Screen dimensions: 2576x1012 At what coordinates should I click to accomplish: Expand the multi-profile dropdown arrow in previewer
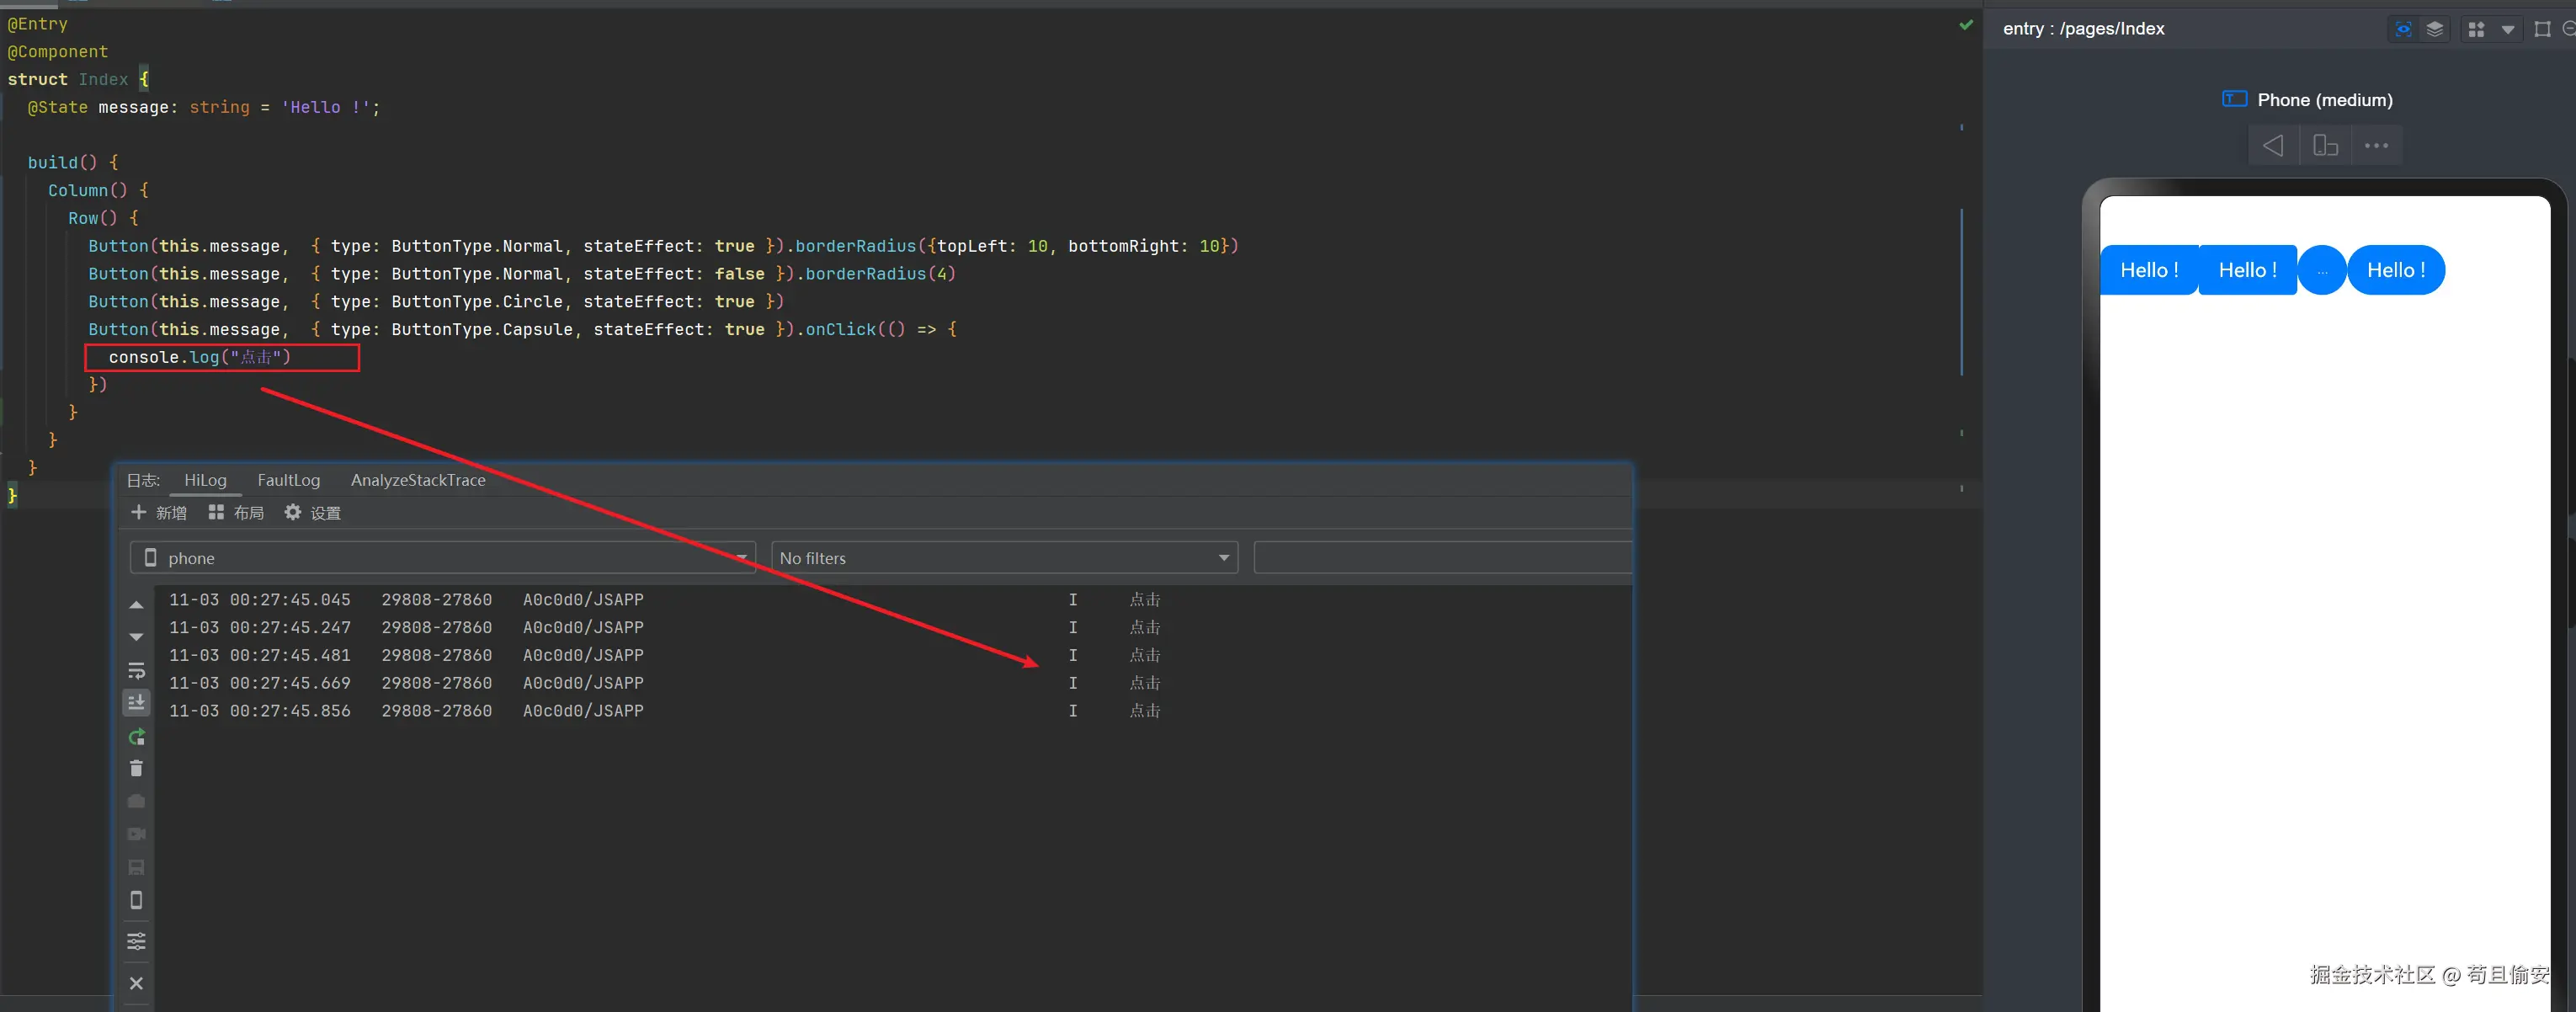[2508, 30]
